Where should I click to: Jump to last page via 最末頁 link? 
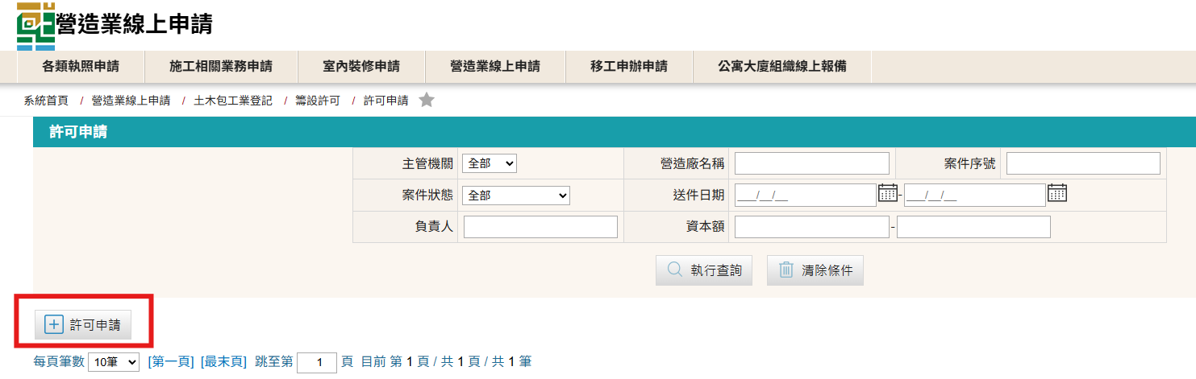click(x=223, y=362)
